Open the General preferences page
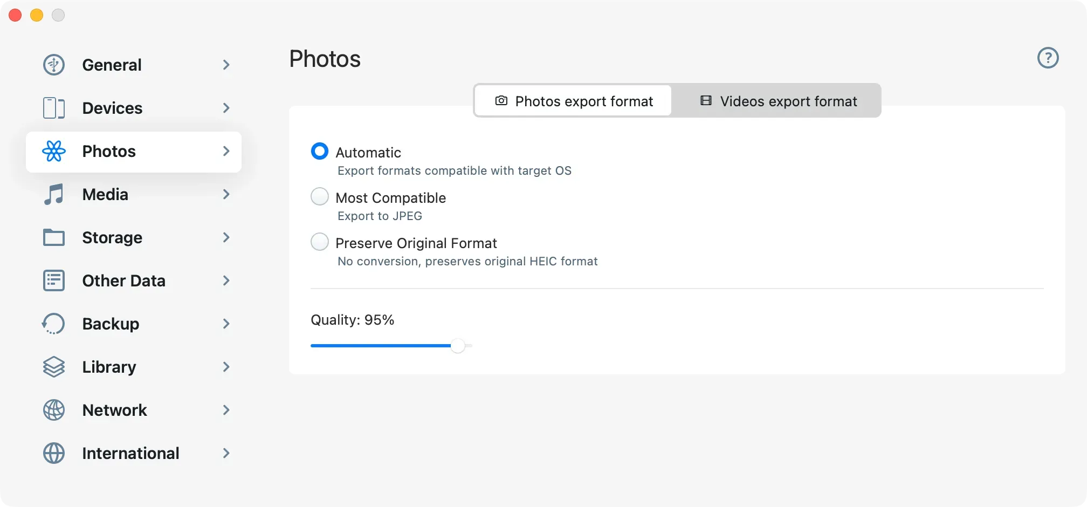Image resolution: width=1087 pixels, height=507 pixels. coord(112,65)
